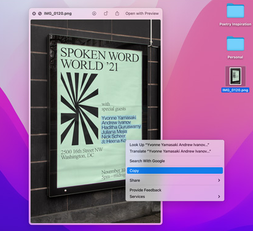
Task: Select the Personal folder on desktop
Action: [x=235, y=44]
